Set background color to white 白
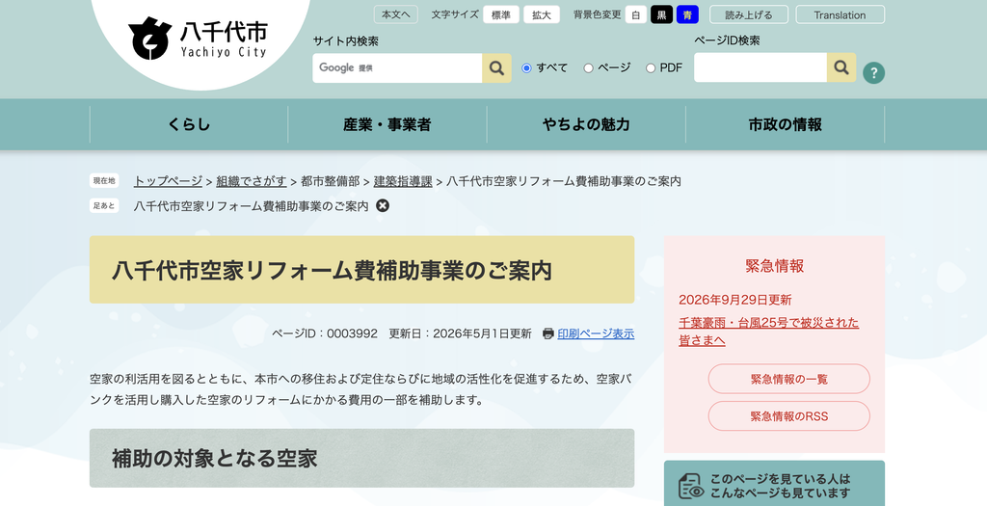 [636, 14]
